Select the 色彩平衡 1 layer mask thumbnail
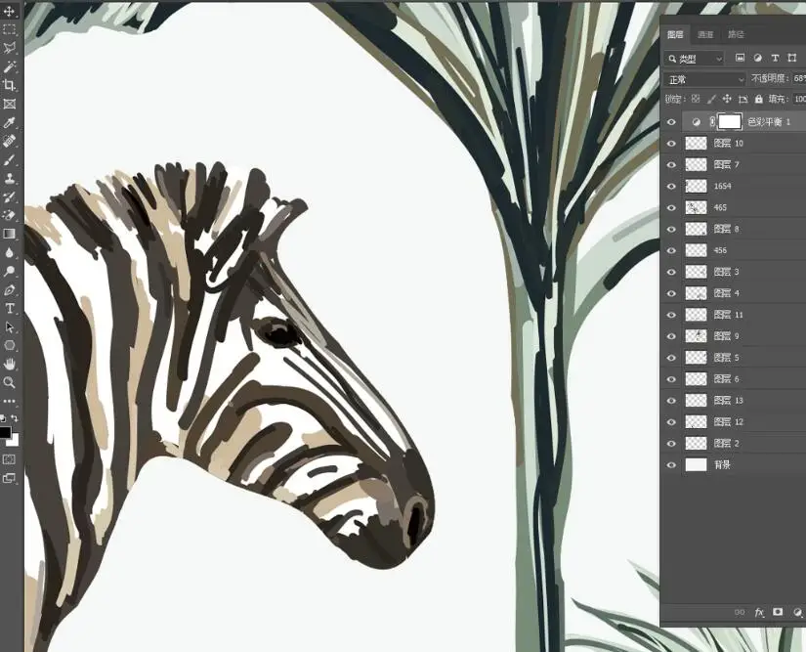Screen dimensions: 806x652 click(x=730, y=122)
